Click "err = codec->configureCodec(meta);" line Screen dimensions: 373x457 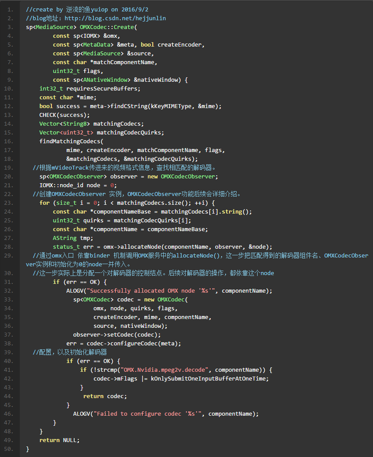[124, 343]
